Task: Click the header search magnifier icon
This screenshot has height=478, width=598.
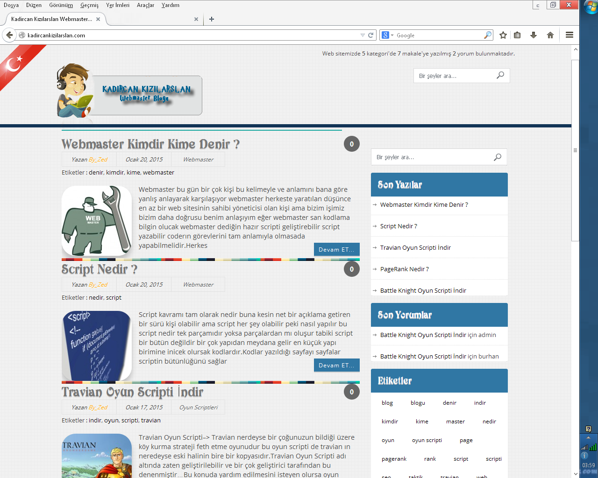Action: tap(500, 75)
